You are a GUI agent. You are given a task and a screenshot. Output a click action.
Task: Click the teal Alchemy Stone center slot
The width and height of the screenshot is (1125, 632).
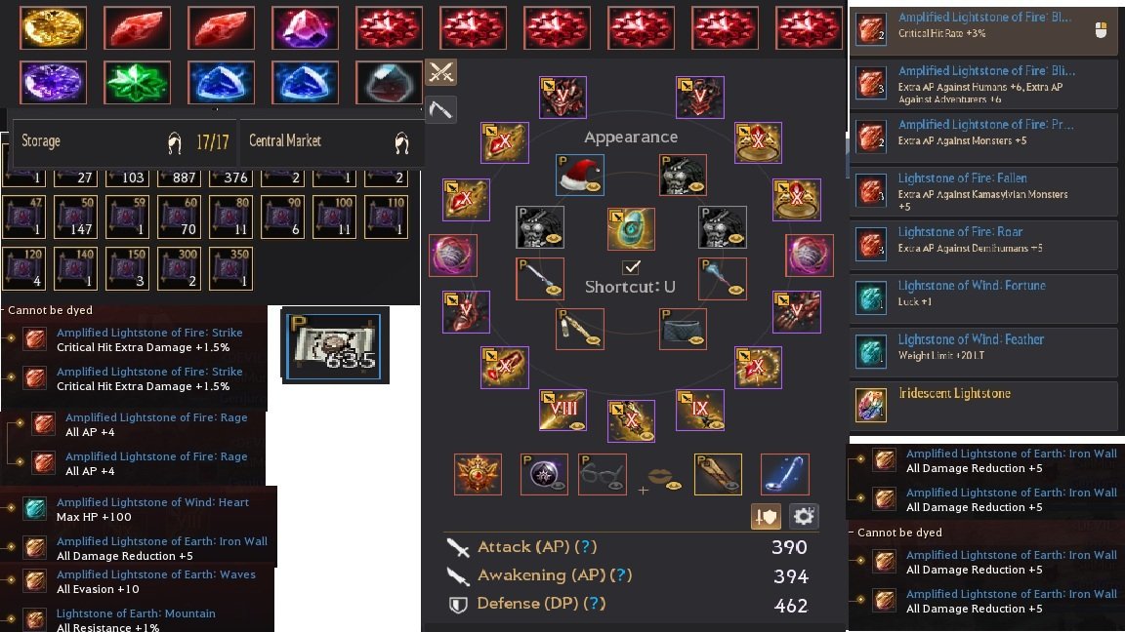click(631, 228)
